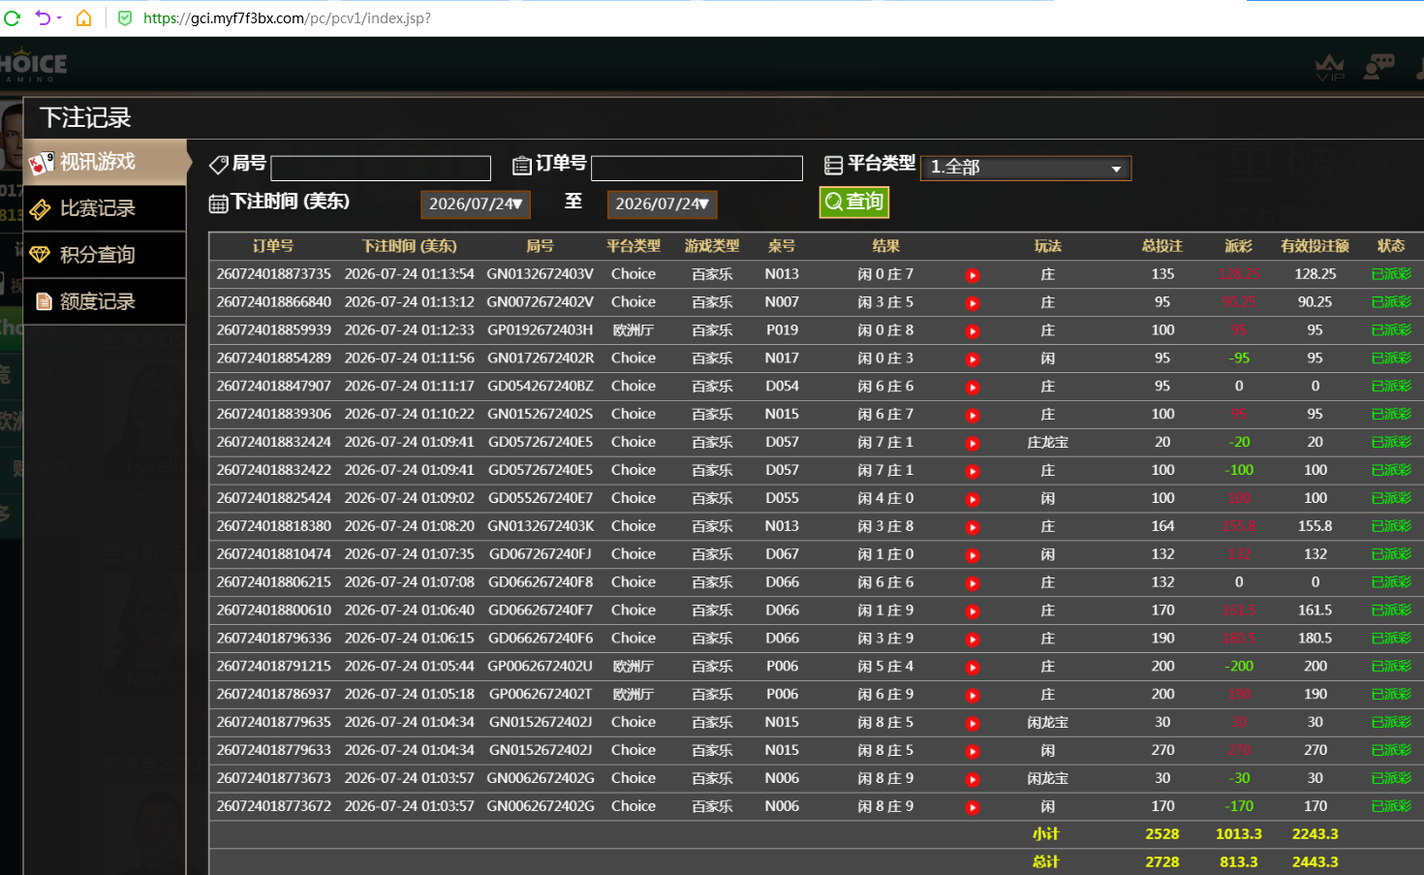The width and height of the screenshot is (1424, 875).
Task: Click the 下注记录 page title
Action: pos(85,117)
